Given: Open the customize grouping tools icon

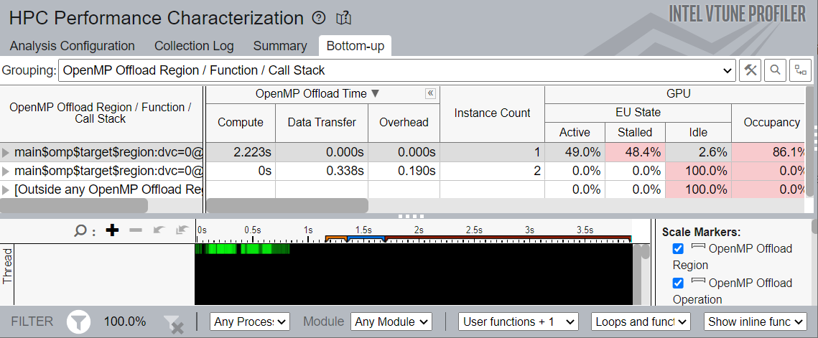Looking at the screenshot, I should 750,70.
